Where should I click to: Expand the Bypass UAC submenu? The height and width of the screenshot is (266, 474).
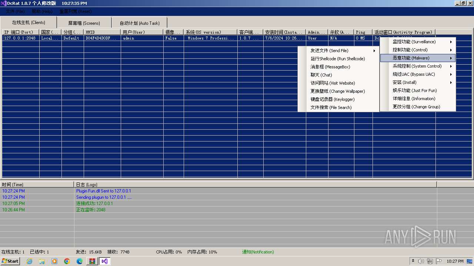(x=418, y=74)
